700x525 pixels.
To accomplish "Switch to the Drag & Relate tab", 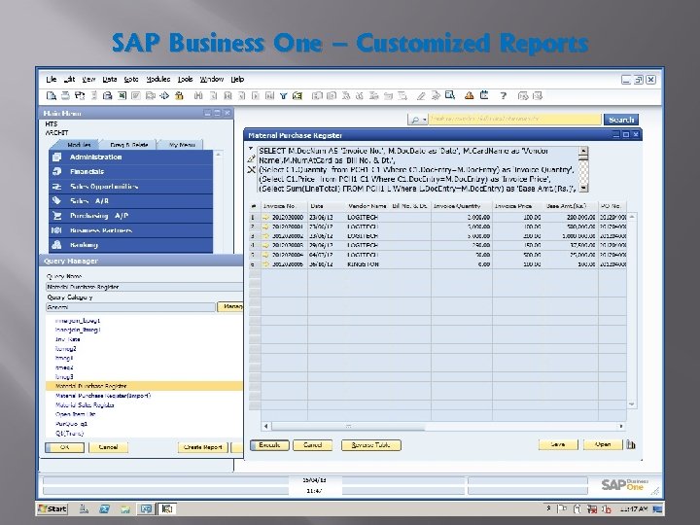I will [x=129, y=145].
